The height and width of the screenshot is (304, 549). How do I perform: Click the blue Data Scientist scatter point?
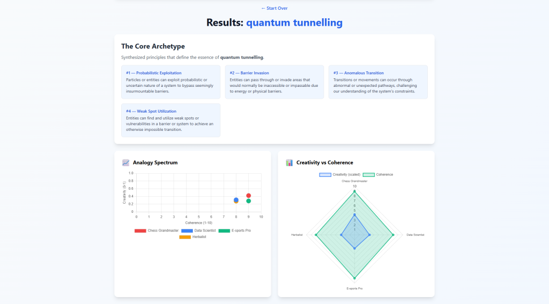[236, 199]
